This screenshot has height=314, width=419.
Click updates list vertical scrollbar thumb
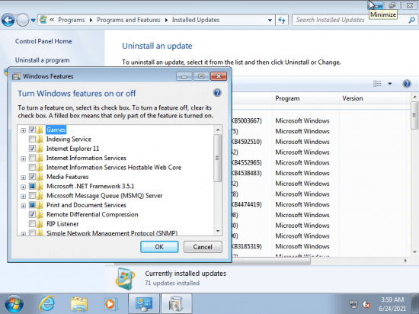414,115
